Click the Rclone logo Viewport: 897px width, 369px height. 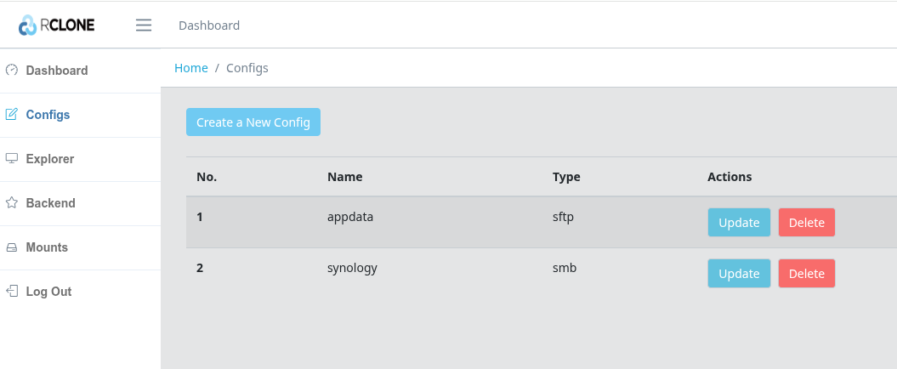click(57, 26)
